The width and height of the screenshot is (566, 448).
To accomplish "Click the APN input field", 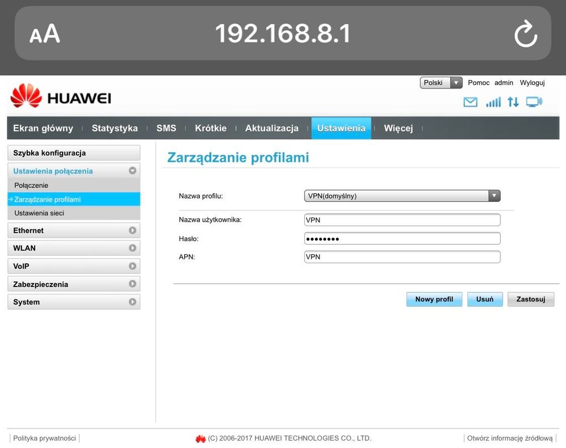I will (x=402, y=257).
